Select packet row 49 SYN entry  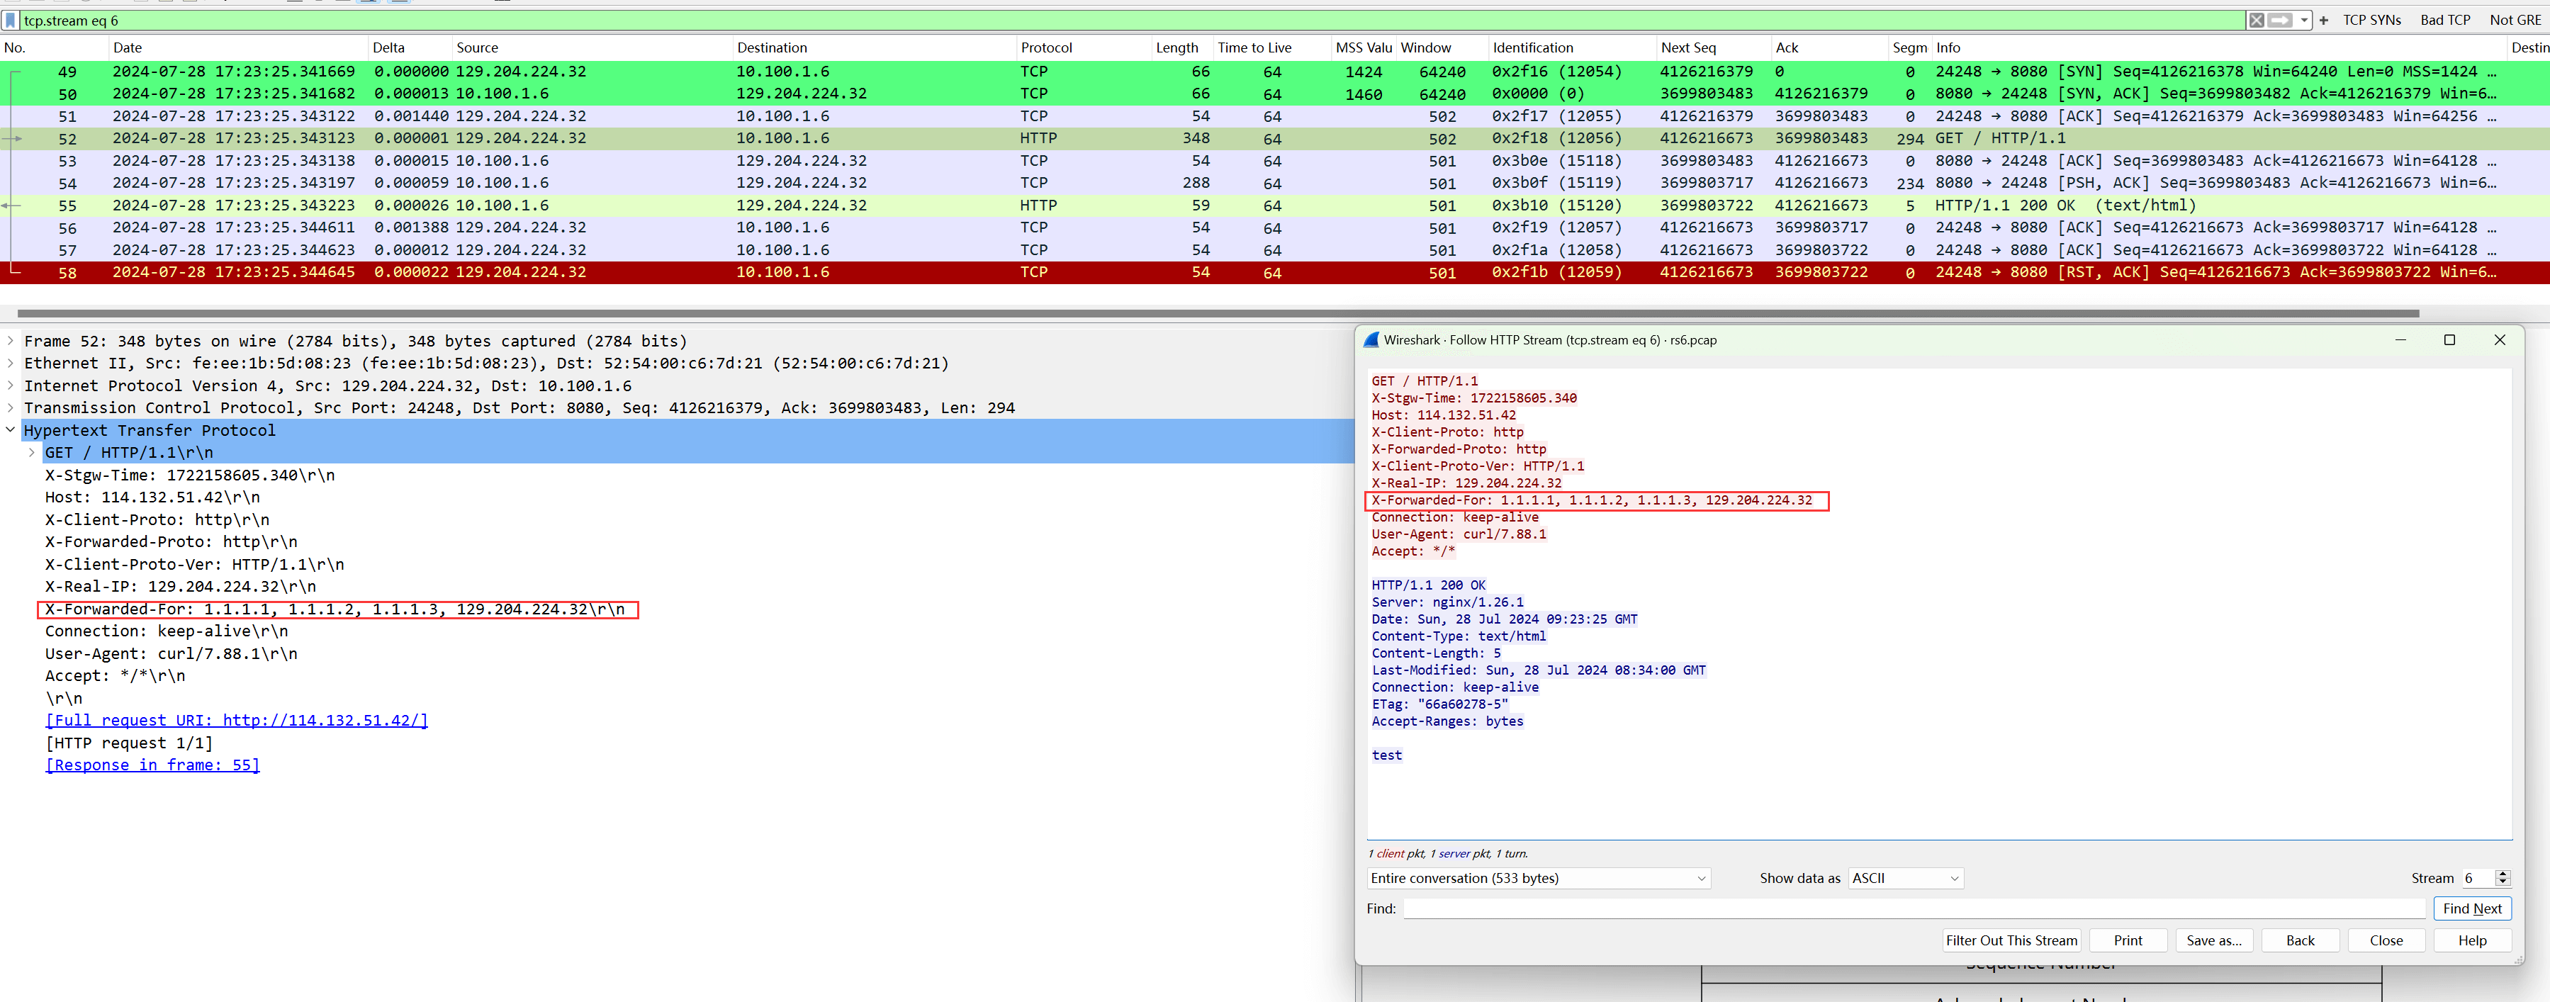click(x=651, y=70)
